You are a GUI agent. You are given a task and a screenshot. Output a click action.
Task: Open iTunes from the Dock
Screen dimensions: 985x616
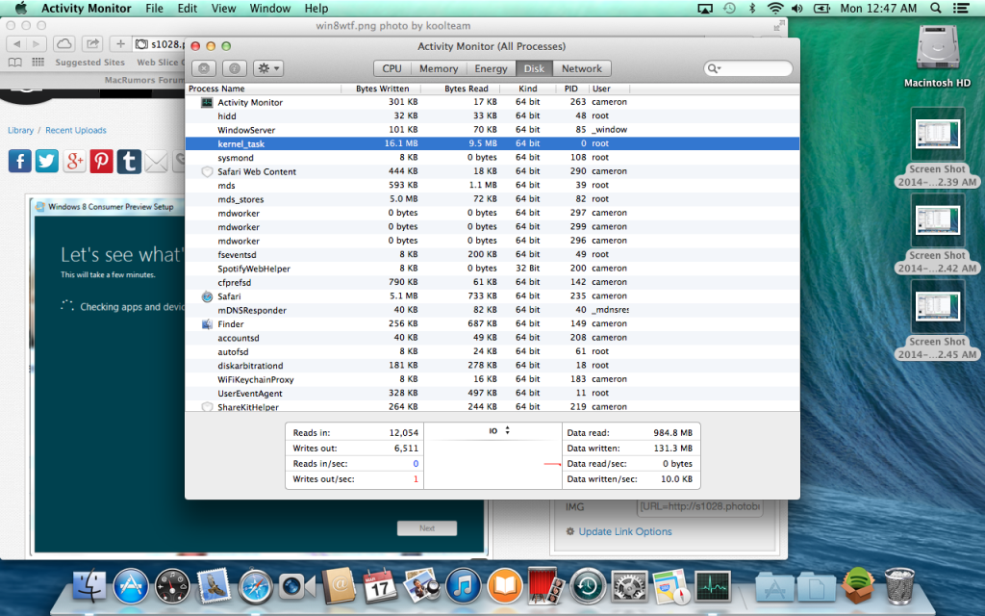pos(463,586)
